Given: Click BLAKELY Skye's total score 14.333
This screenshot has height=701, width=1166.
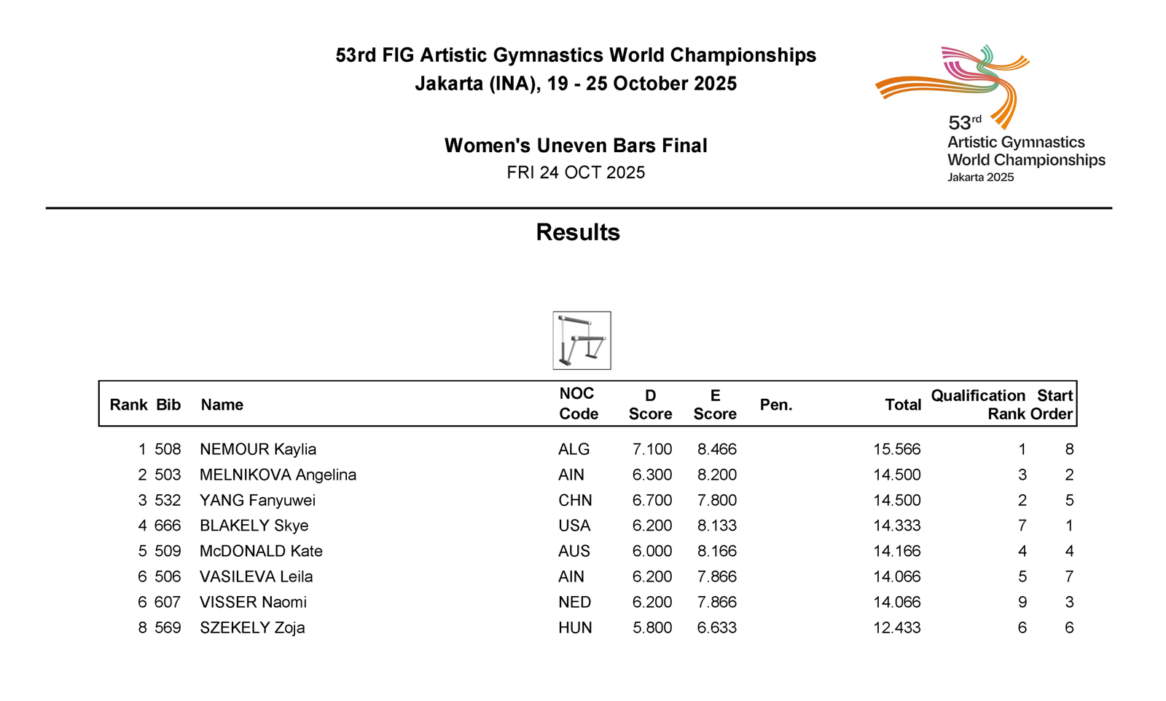Looking at the screenshot, I should tap(896, 526).
